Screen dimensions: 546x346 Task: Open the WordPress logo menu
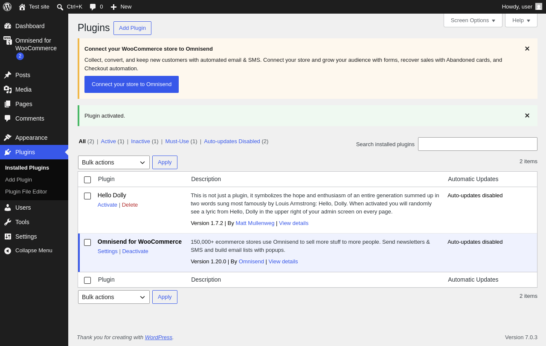tap(7, 7)
